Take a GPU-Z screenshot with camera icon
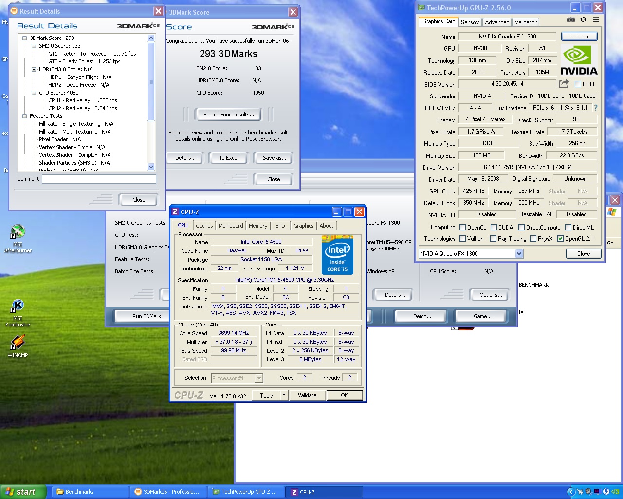Image resolution: width=623 pixels, height=499 pixels. (x=571, y=19)
